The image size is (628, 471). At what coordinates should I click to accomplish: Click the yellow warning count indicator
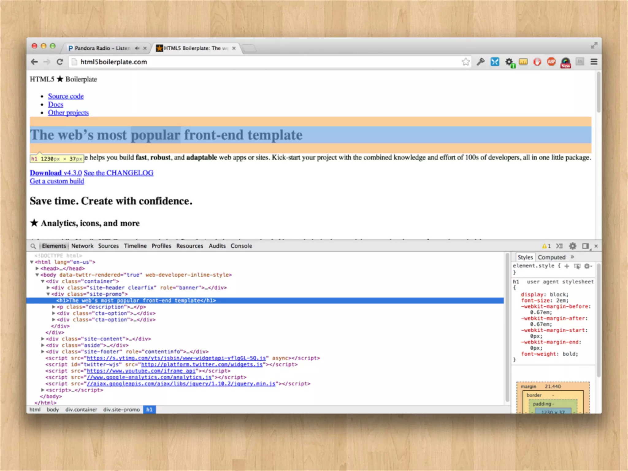[546, 246]
